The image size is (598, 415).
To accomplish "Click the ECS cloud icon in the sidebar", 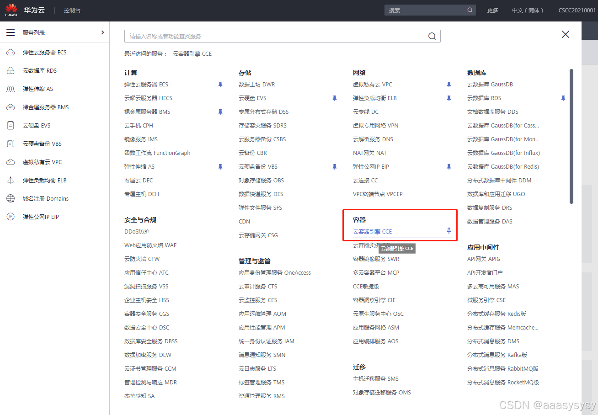I will [11, 53].
